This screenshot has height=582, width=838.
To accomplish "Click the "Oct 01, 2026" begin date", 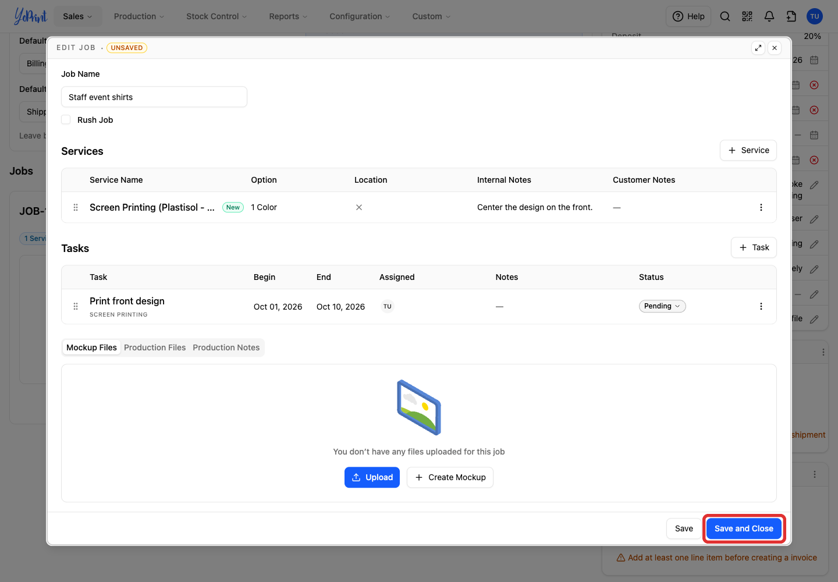I will pyautogui.click(x=278, y=307).
